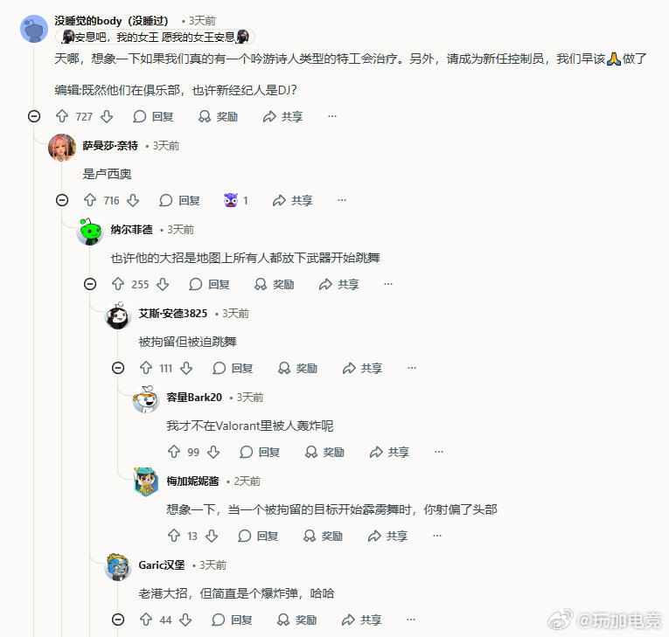Image resolution: width=669 pixels, height=637 pixels.
Task: Open 萨曼莎·奈特's user profile name
Action: click(x=110, y=146)
